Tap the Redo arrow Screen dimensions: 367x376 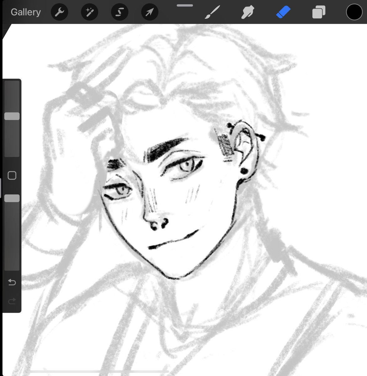12,301
